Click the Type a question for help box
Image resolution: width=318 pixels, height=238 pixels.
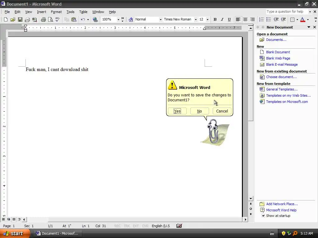click(287, 12)
